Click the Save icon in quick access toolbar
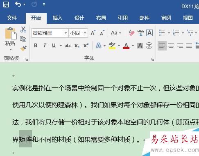Viewport: 199px width, 156px height. click(6, 5)
